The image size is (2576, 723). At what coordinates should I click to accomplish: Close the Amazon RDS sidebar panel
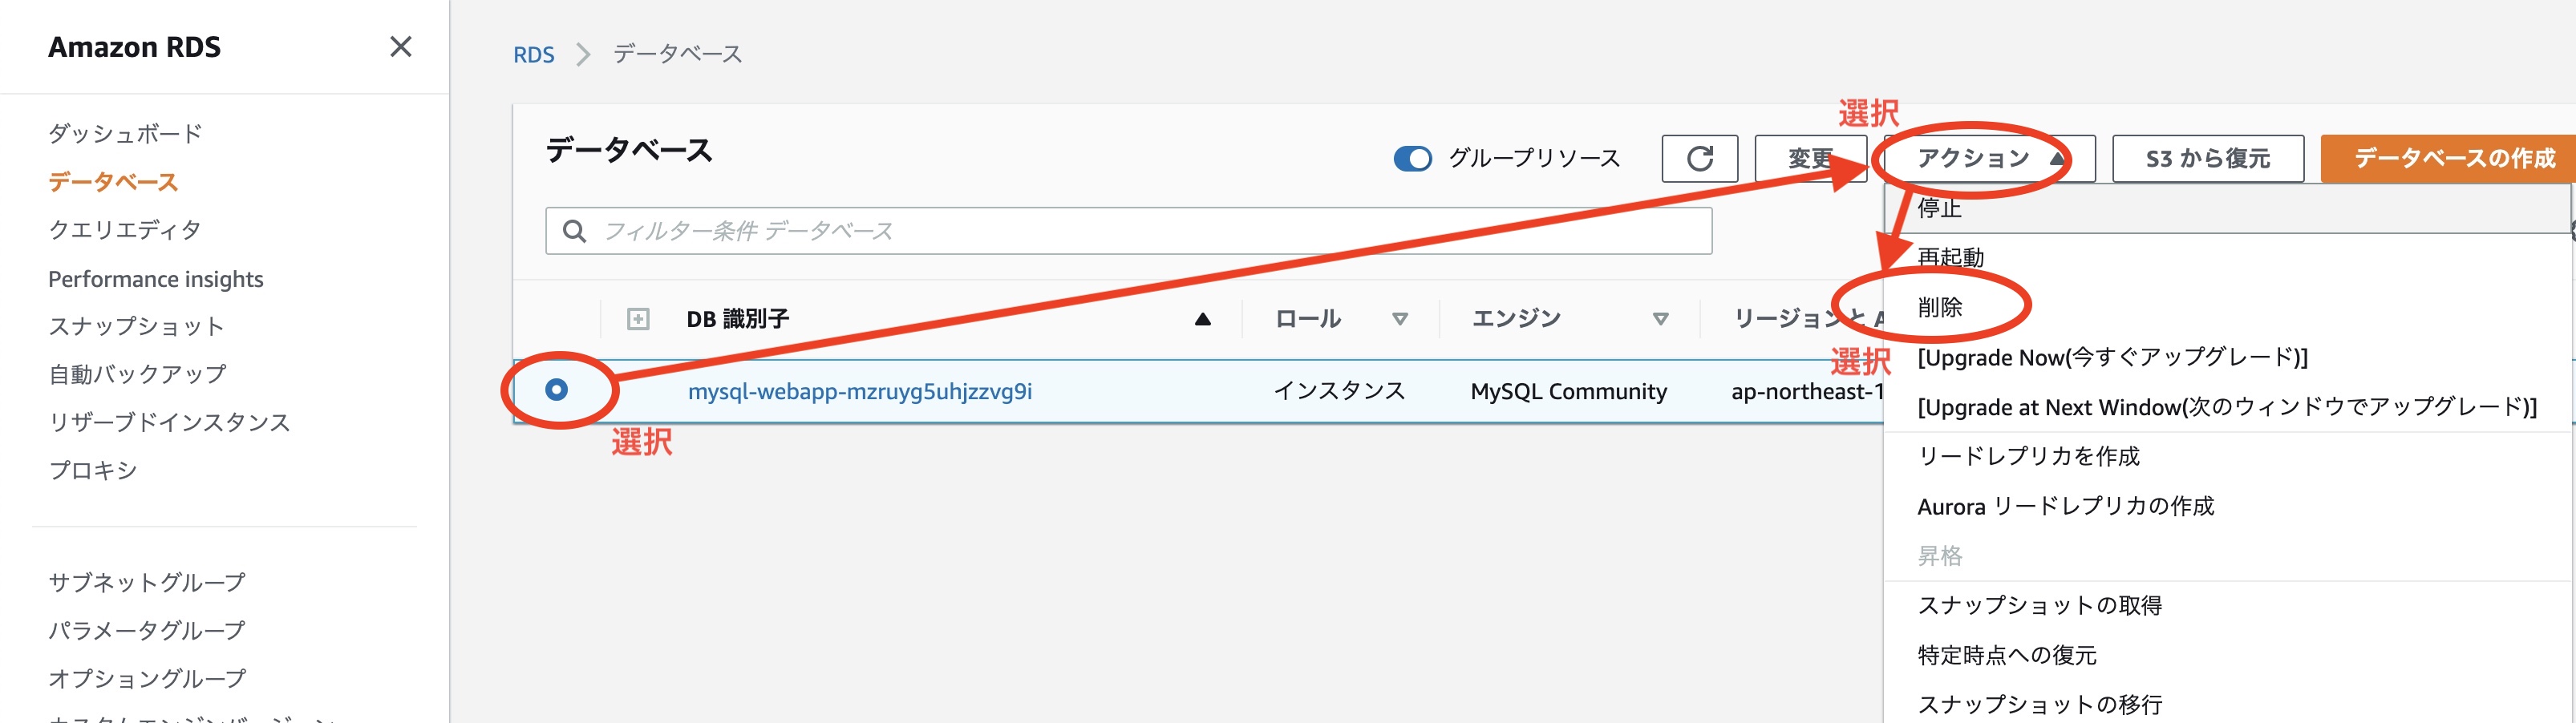pyautogui.click(x=400, y=47)
